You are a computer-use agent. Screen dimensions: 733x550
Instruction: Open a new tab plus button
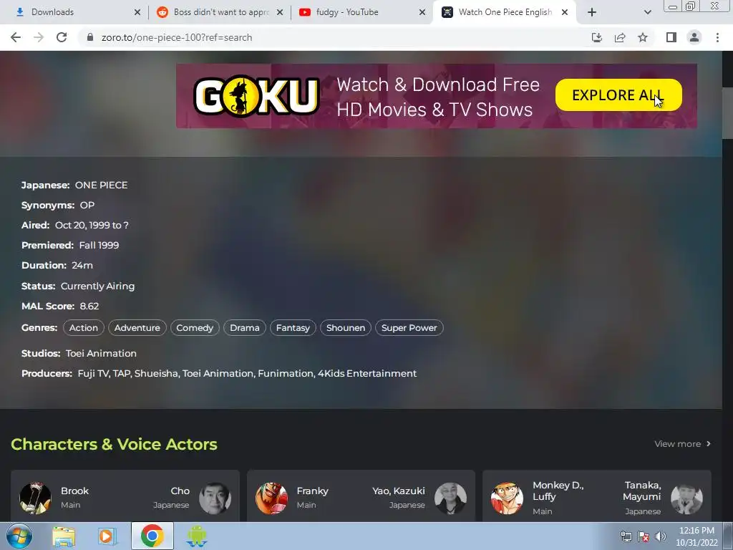click(x=592, y=12)
